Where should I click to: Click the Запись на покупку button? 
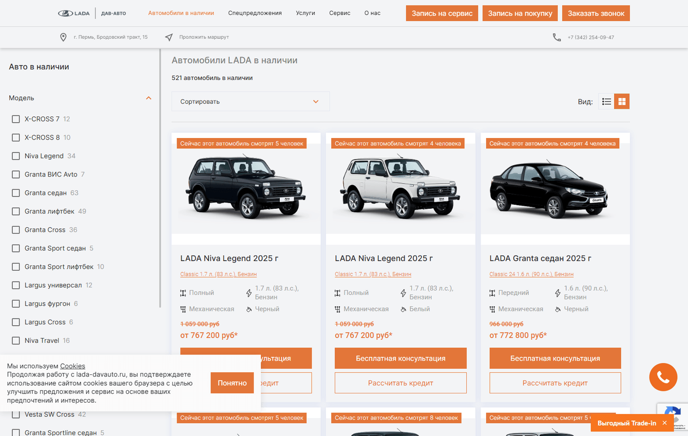520,13
